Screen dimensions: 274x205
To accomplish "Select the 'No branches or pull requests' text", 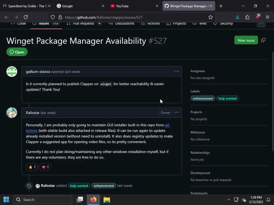I will (x=211, y=180).
